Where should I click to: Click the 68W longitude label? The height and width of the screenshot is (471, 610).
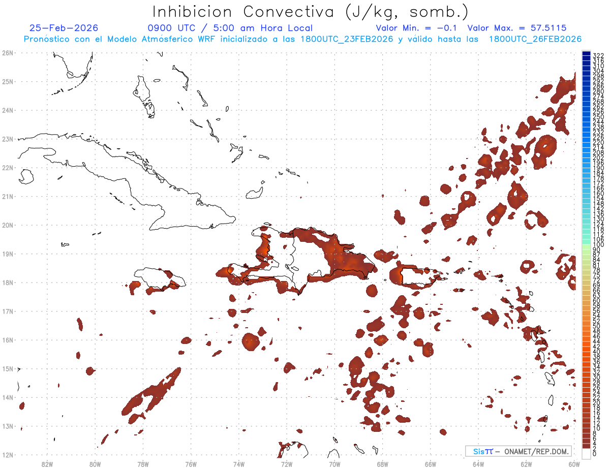pos(383,464)
